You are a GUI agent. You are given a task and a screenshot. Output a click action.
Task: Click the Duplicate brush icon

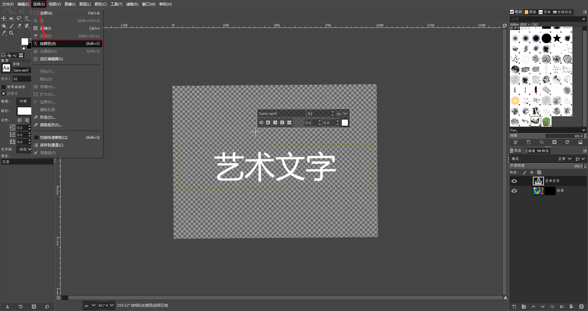click(x=541, y=142)
